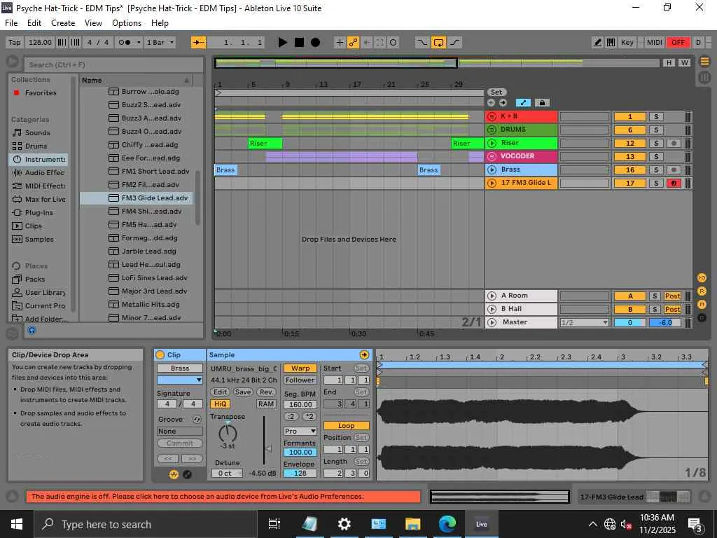Toggle the Show Envelopes Box icon
The image size is (717, 538).
pyautogui.click(x=187, y=474)
